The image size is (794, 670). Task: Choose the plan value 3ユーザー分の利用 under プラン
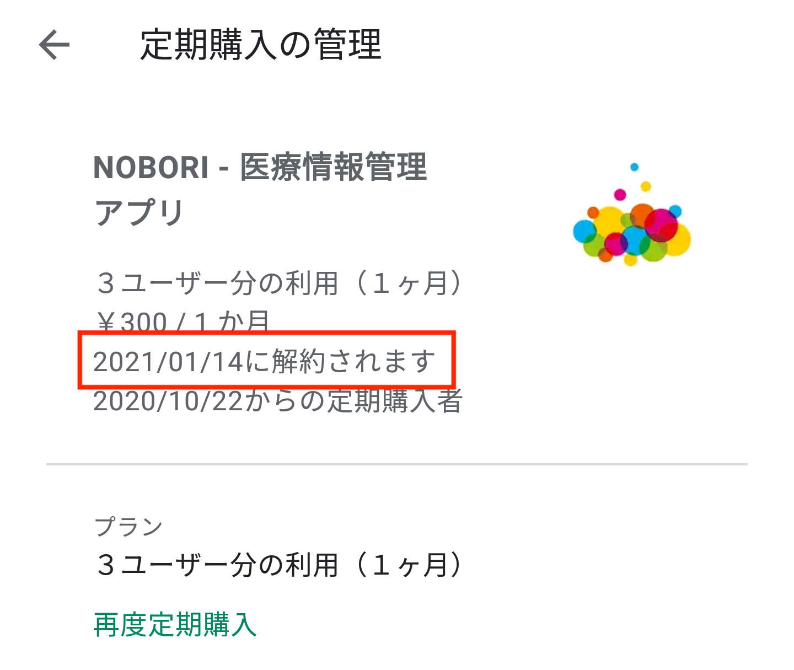279,565
